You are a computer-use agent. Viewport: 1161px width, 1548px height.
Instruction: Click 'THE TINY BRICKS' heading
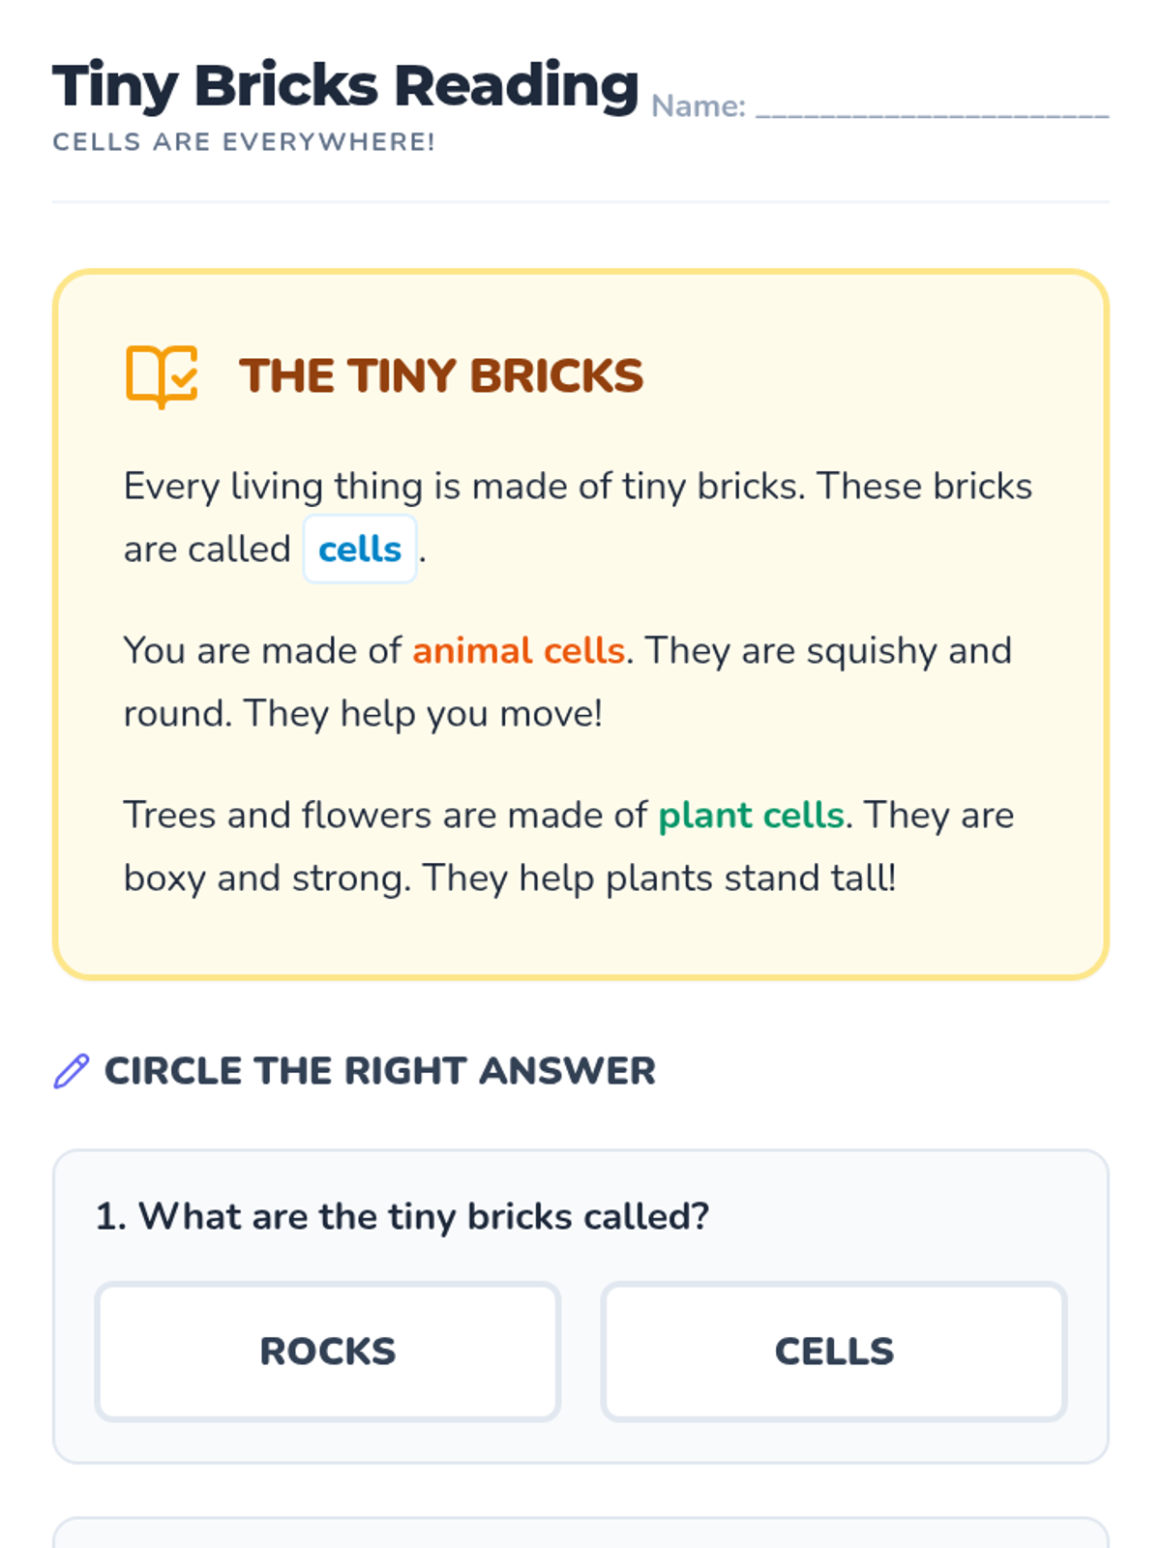pyautogui.click(x=441, y=375)
